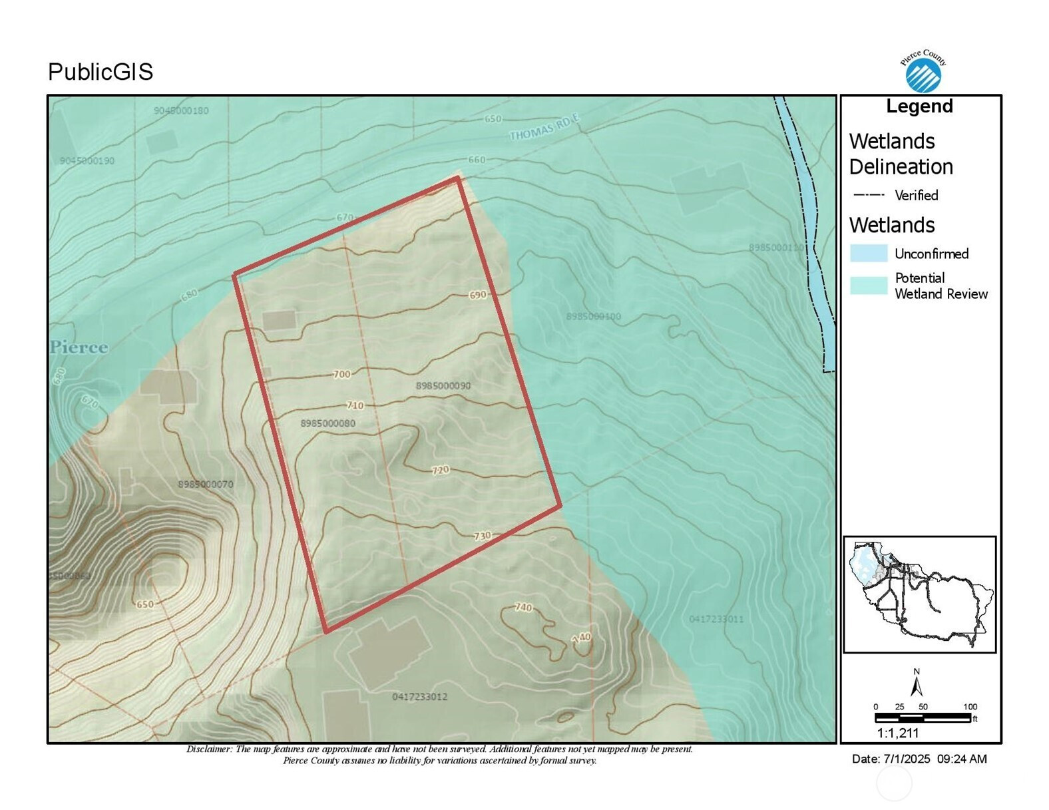Click the Verified legend label
This screenshot has height=810, width=1049.
tap(916, 195)
